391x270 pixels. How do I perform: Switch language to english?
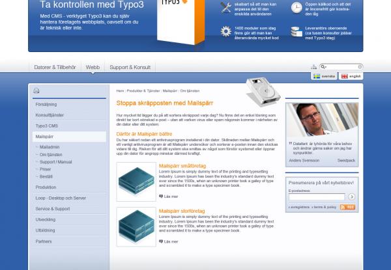[x=351, y=76]
